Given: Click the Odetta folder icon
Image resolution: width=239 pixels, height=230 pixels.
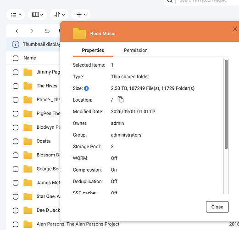Looking at the screenshot, I should 28,141.
